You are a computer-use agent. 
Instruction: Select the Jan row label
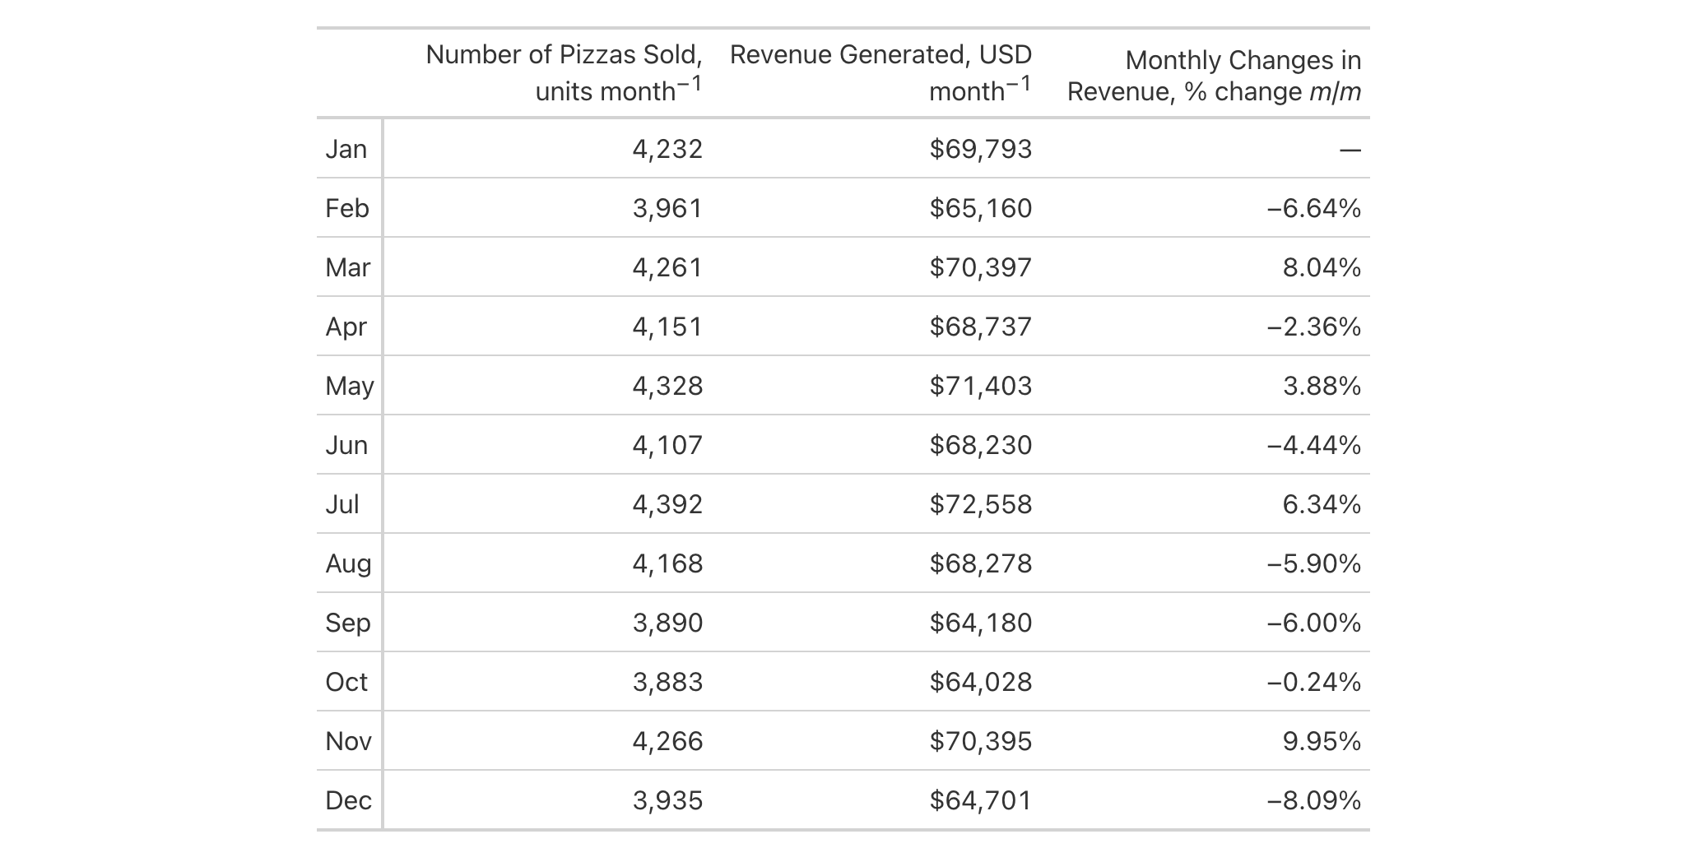point(346,149)
